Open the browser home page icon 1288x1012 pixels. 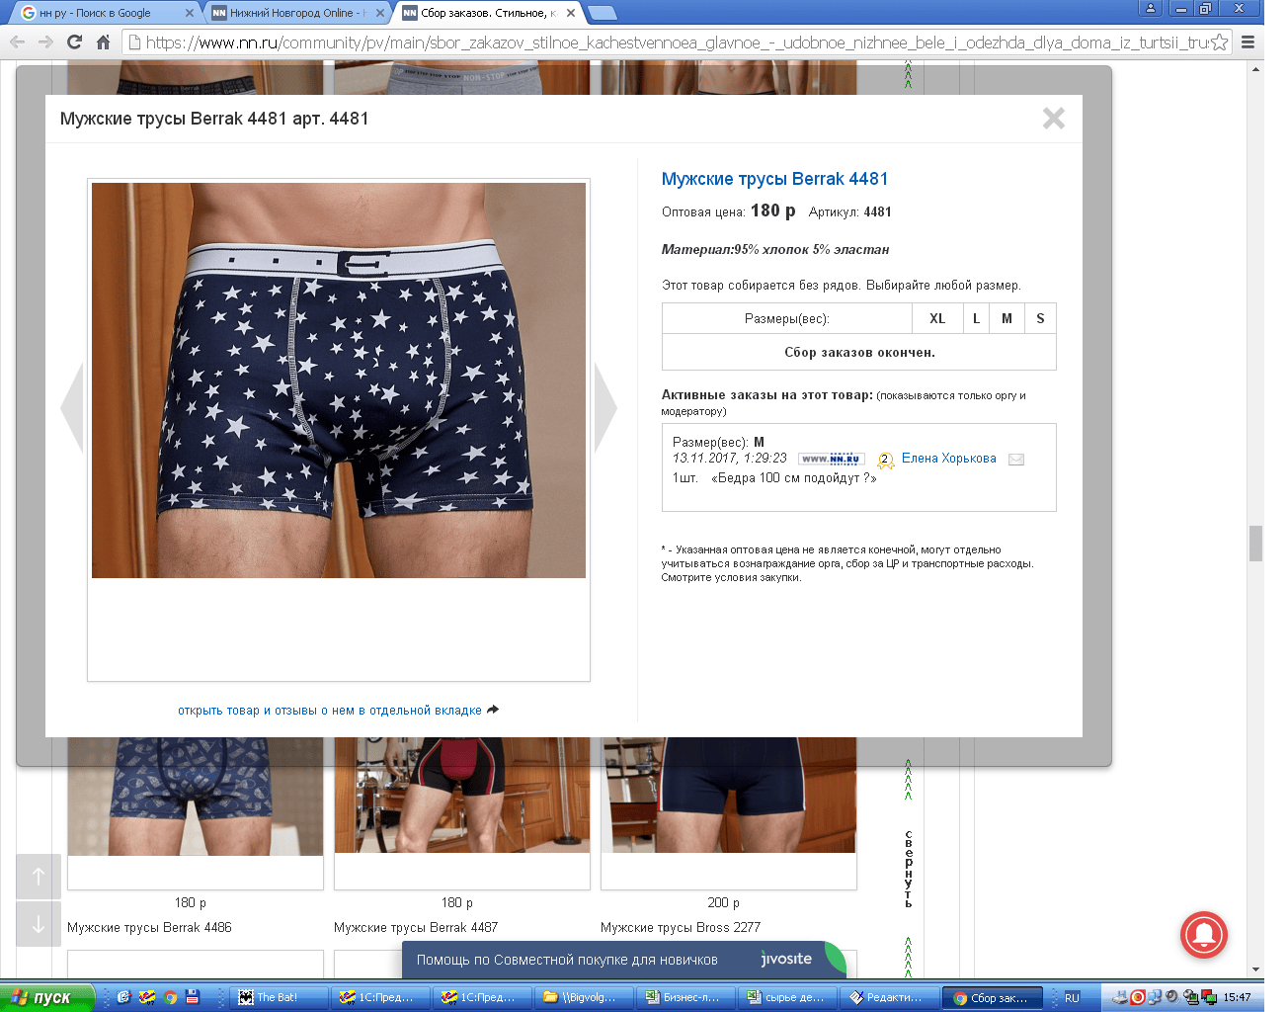click(x=103, y=42)
